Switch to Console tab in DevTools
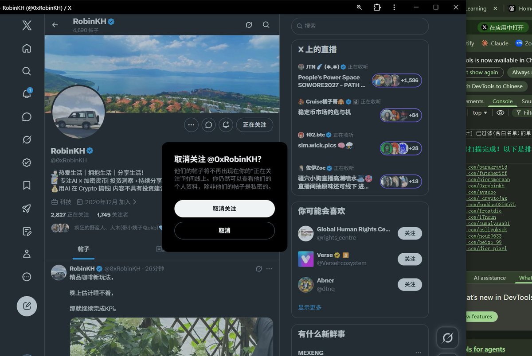This screenshot has height=356, width=532. click(502, 101)
